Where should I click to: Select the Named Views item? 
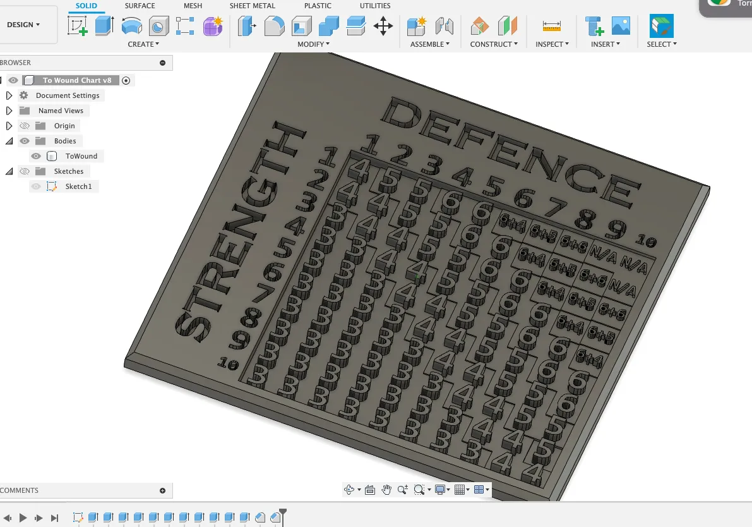(61, 111)
